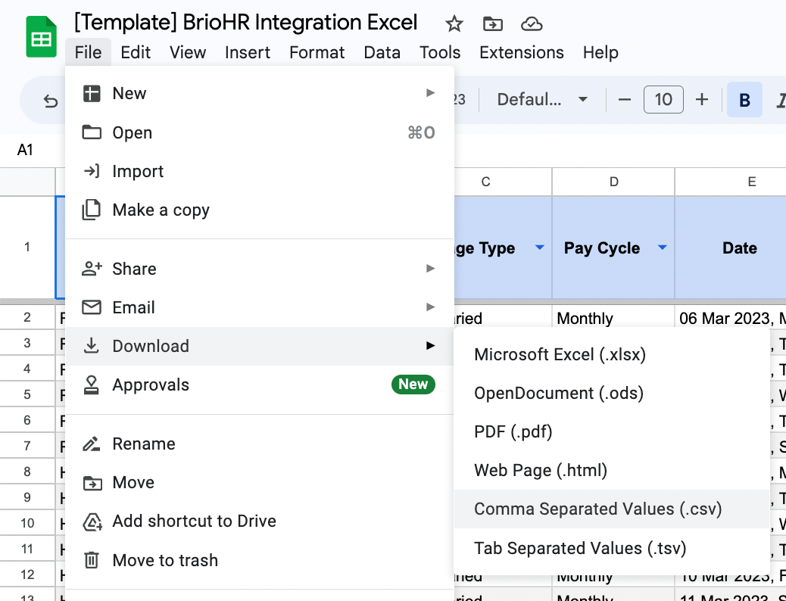Decrease font size with minus button
Image resolution: width=786 pixels, height=601 pixels.
coord(624,100)
